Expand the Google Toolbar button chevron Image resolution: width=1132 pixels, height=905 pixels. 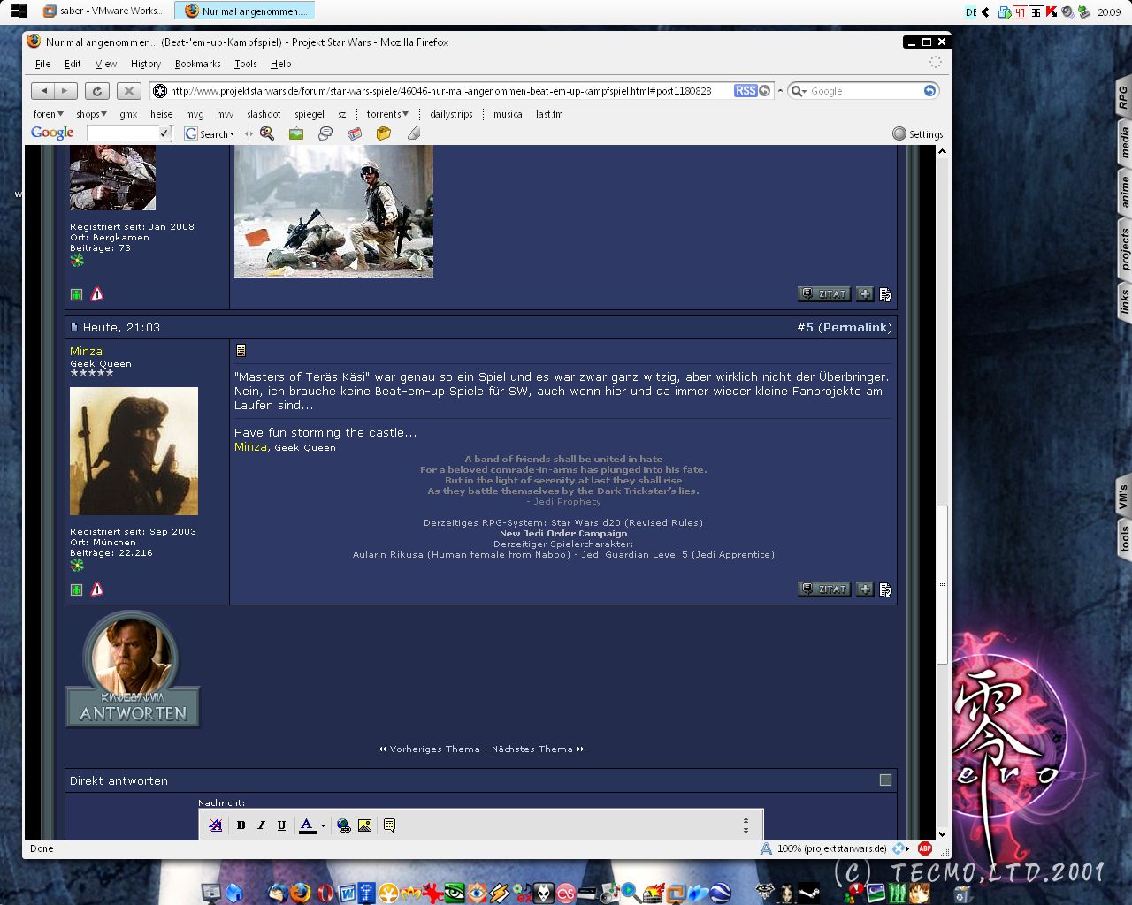point(249,133)
